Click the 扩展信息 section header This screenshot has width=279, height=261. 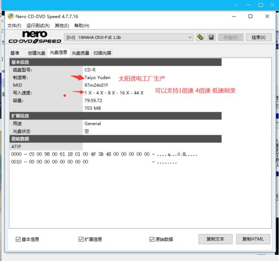tap(115, 116)
